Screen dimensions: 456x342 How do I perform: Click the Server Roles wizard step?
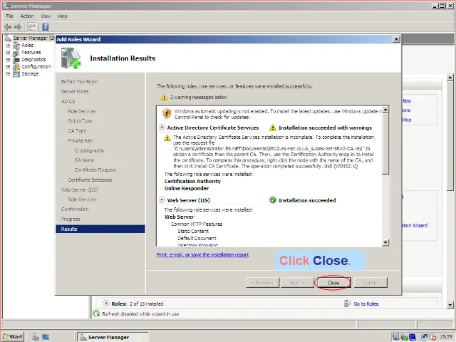coord(75,92)
